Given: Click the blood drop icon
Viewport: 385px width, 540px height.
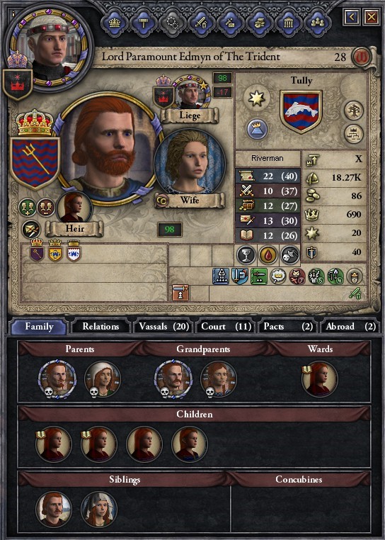Looking at the screenshot, I should pyautogui.click(x=268, y=255).
